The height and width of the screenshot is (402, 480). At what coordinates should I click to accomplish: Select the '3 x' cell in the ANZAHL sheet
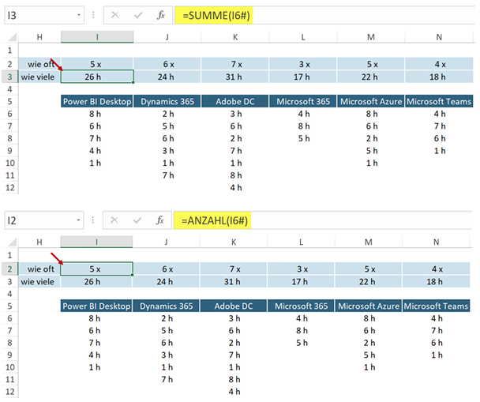click(x=301, y=269)
